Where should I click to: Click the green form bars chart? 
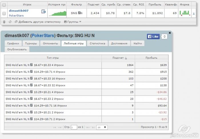click(185, 13)
